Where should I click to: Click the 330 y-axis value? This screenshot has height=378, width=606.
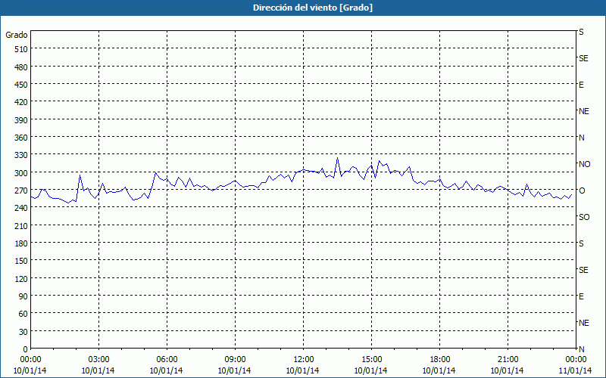[x=21, y=155]
